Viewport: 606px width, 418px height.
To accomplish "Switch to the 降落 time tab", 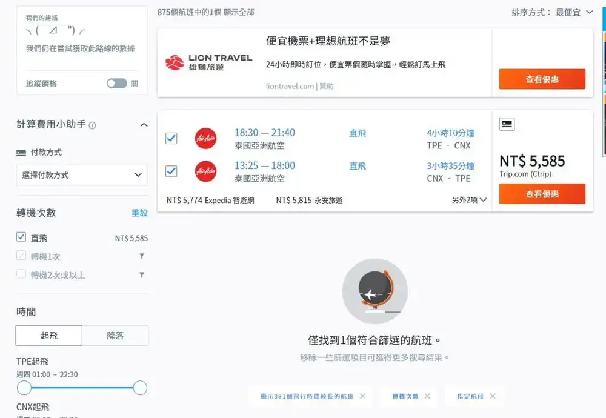I will pyautogui.click(x=115, y=336).
